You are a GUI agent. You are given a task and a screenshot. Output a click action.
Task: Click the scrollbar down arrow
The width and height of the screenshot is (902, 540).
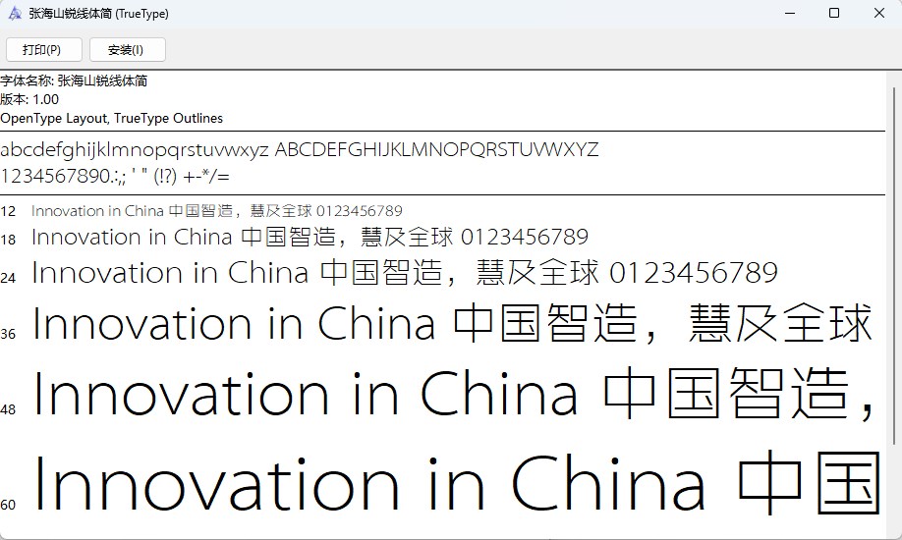click(894, 532)
